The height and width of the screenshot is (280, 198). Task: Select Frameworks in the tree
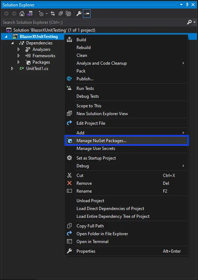coord(44,56)
